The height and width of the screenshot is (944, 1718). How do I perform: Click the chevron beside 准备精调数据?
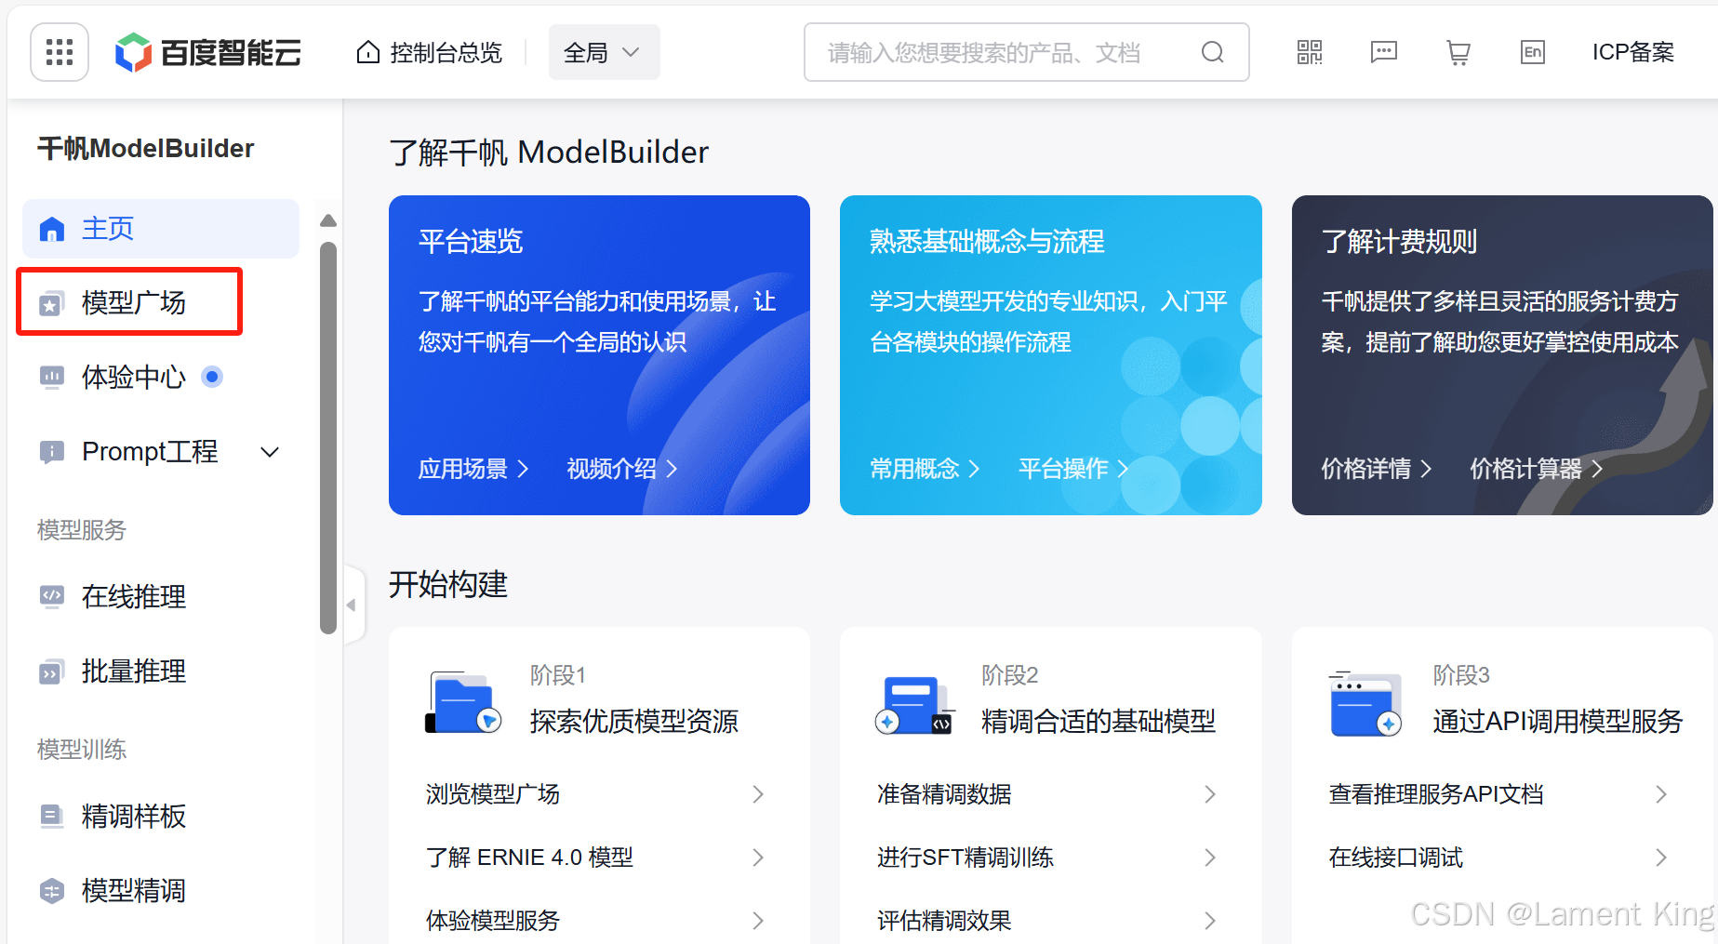point(1210,793)
